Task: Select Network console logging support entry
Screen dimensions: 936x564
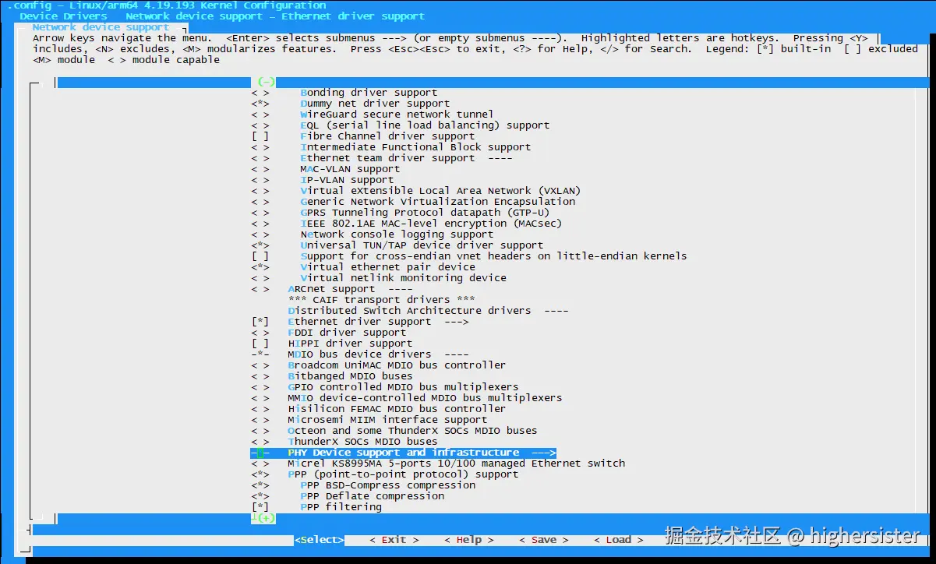Action: point(397,234)
